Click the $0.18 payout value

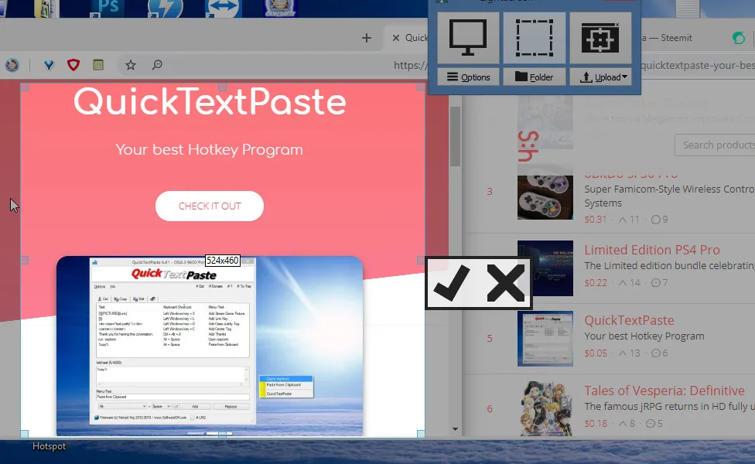(595, 424)
